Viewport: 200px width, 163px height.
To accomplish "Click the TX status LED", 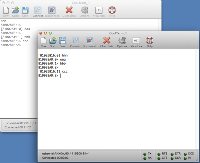I will pos(145,154).
